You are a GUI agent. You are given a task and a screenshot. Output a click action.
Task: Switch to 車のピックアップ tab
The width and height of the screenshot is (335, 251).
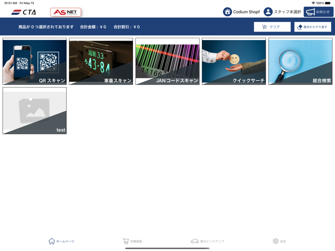tap(207, 241)
